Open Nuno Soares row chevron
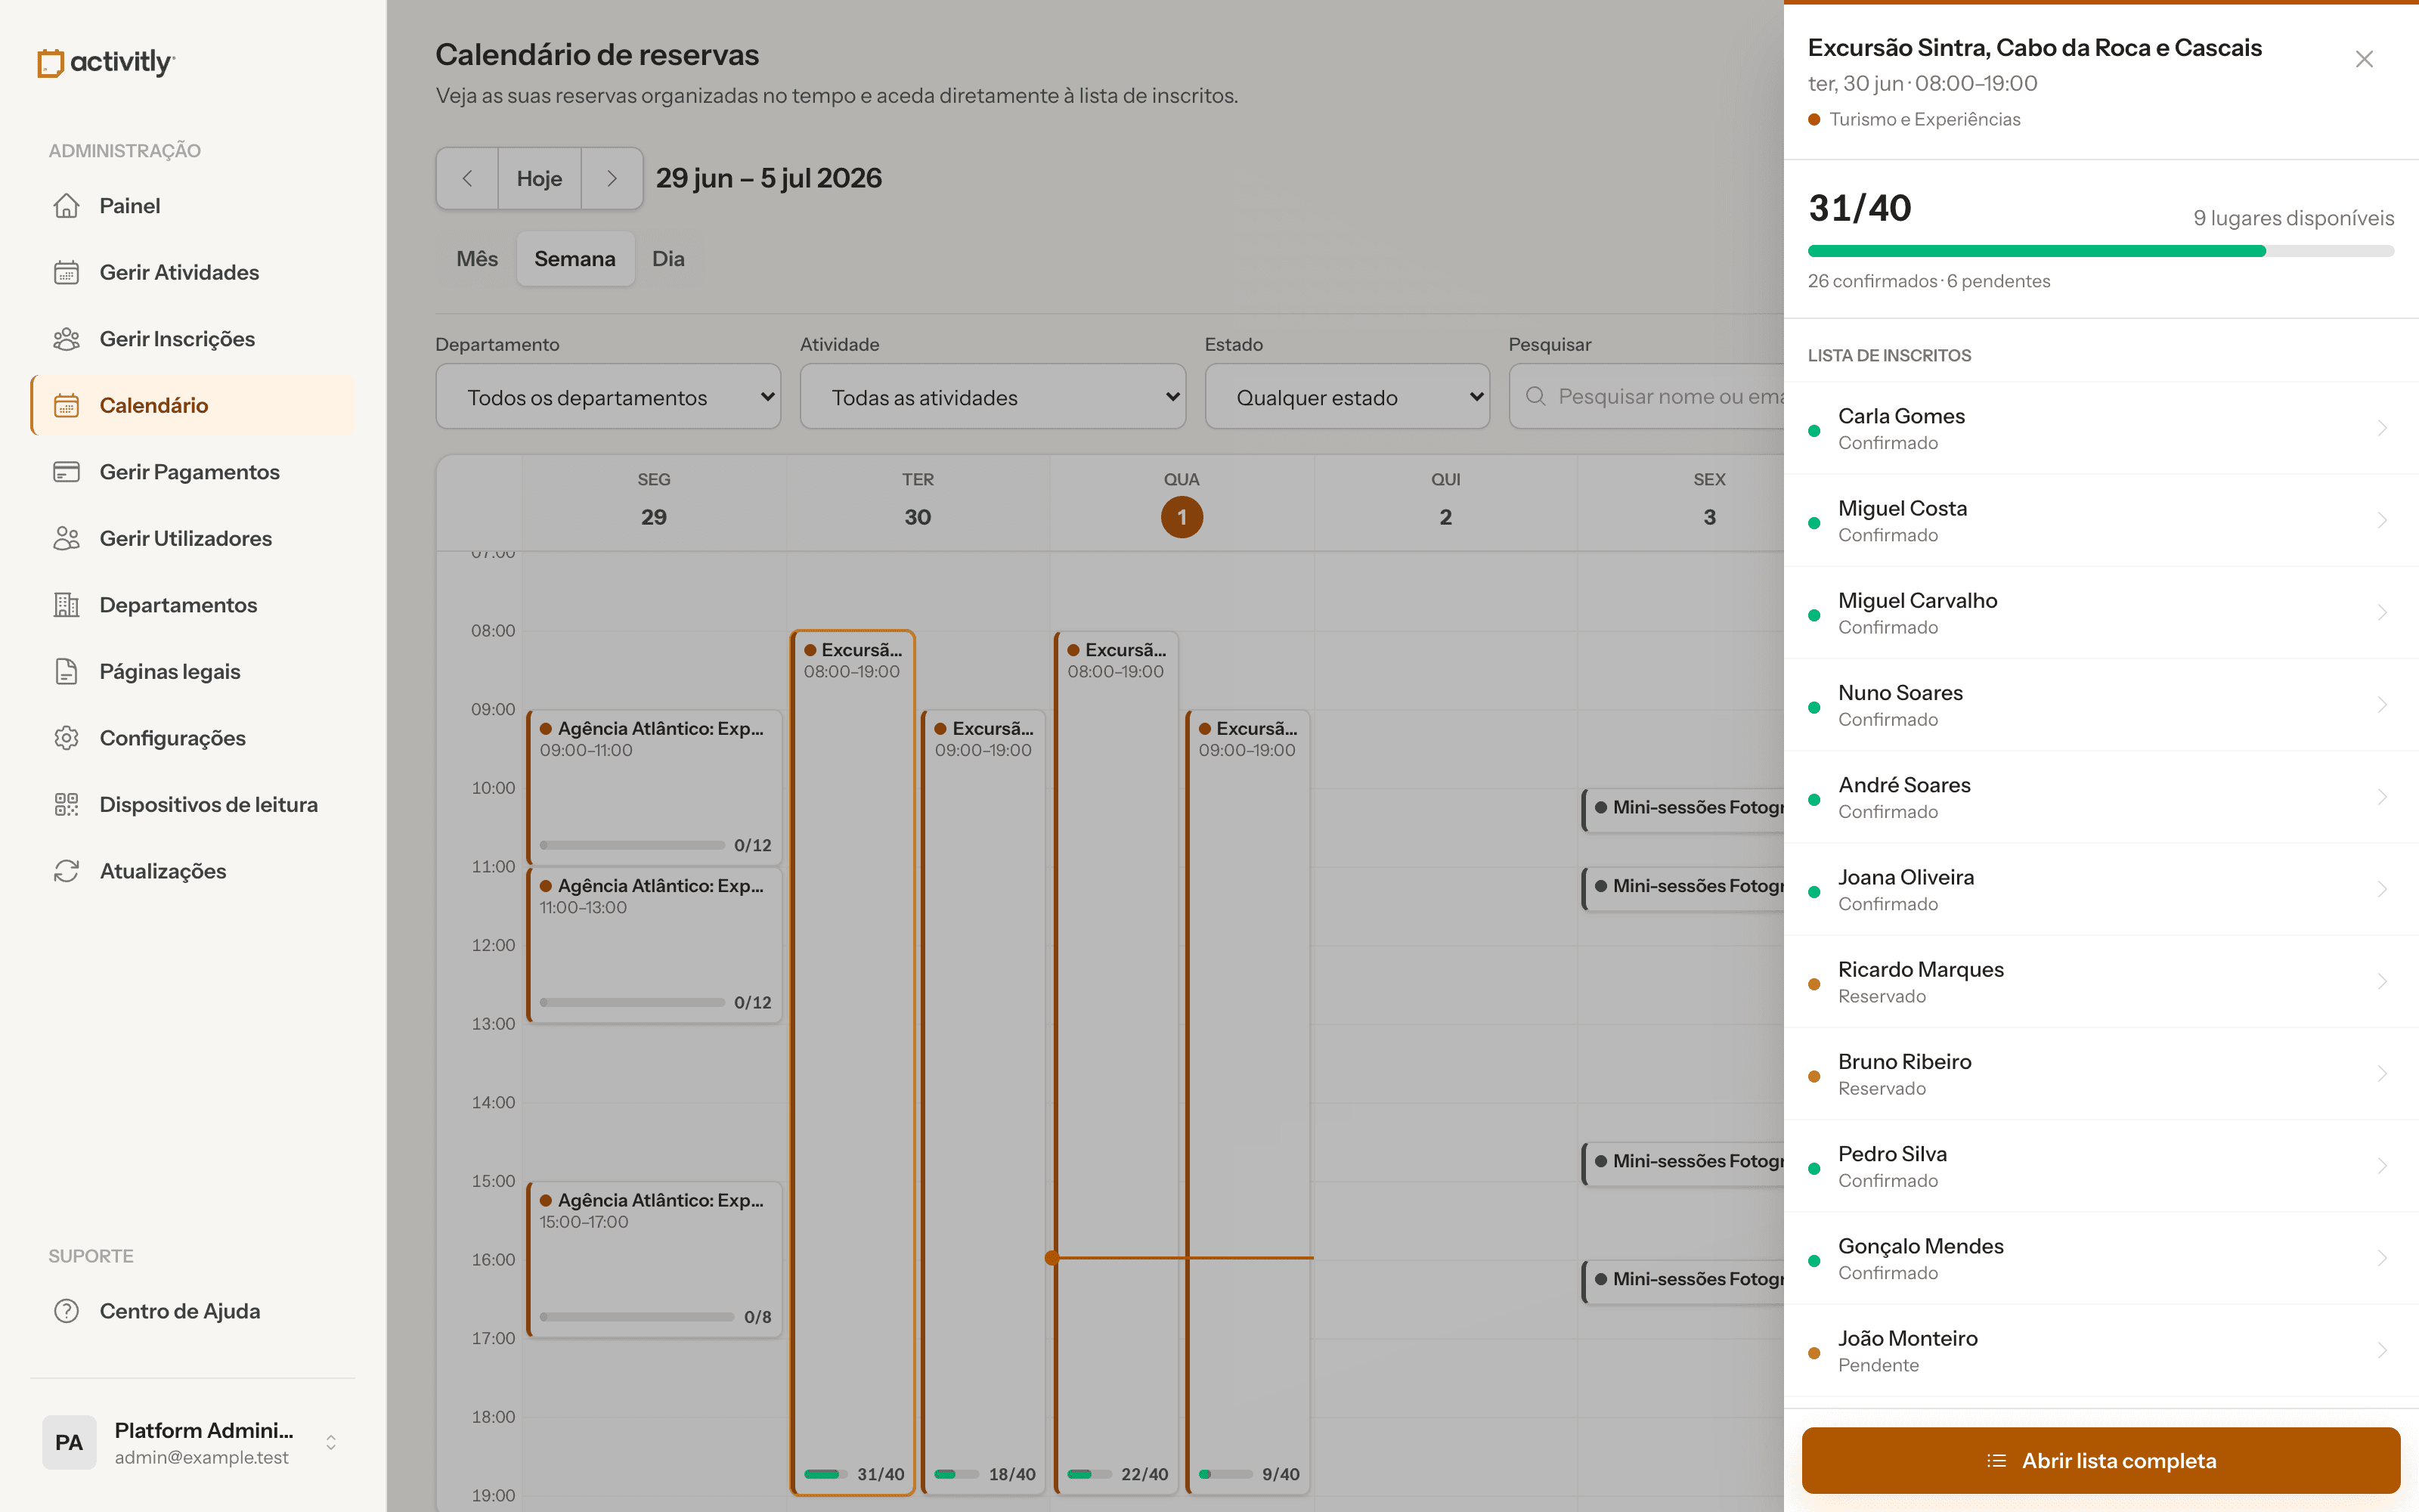This screenshot has height=1512, width=2419. click(2382, 705)
